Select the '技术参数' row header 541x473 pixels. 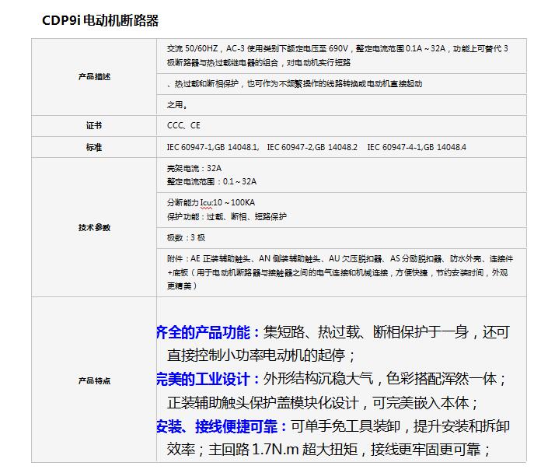coord(94,227)
